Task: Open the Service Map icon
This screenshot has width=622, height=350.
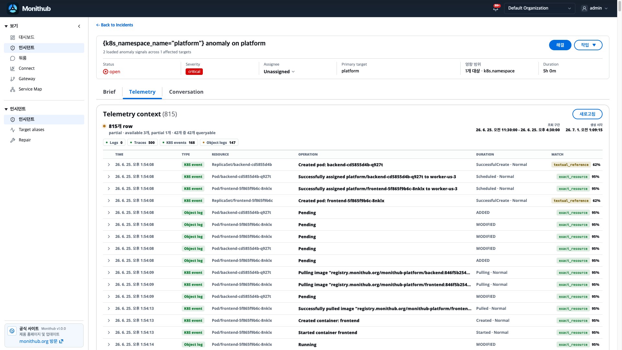Action: 13,89
